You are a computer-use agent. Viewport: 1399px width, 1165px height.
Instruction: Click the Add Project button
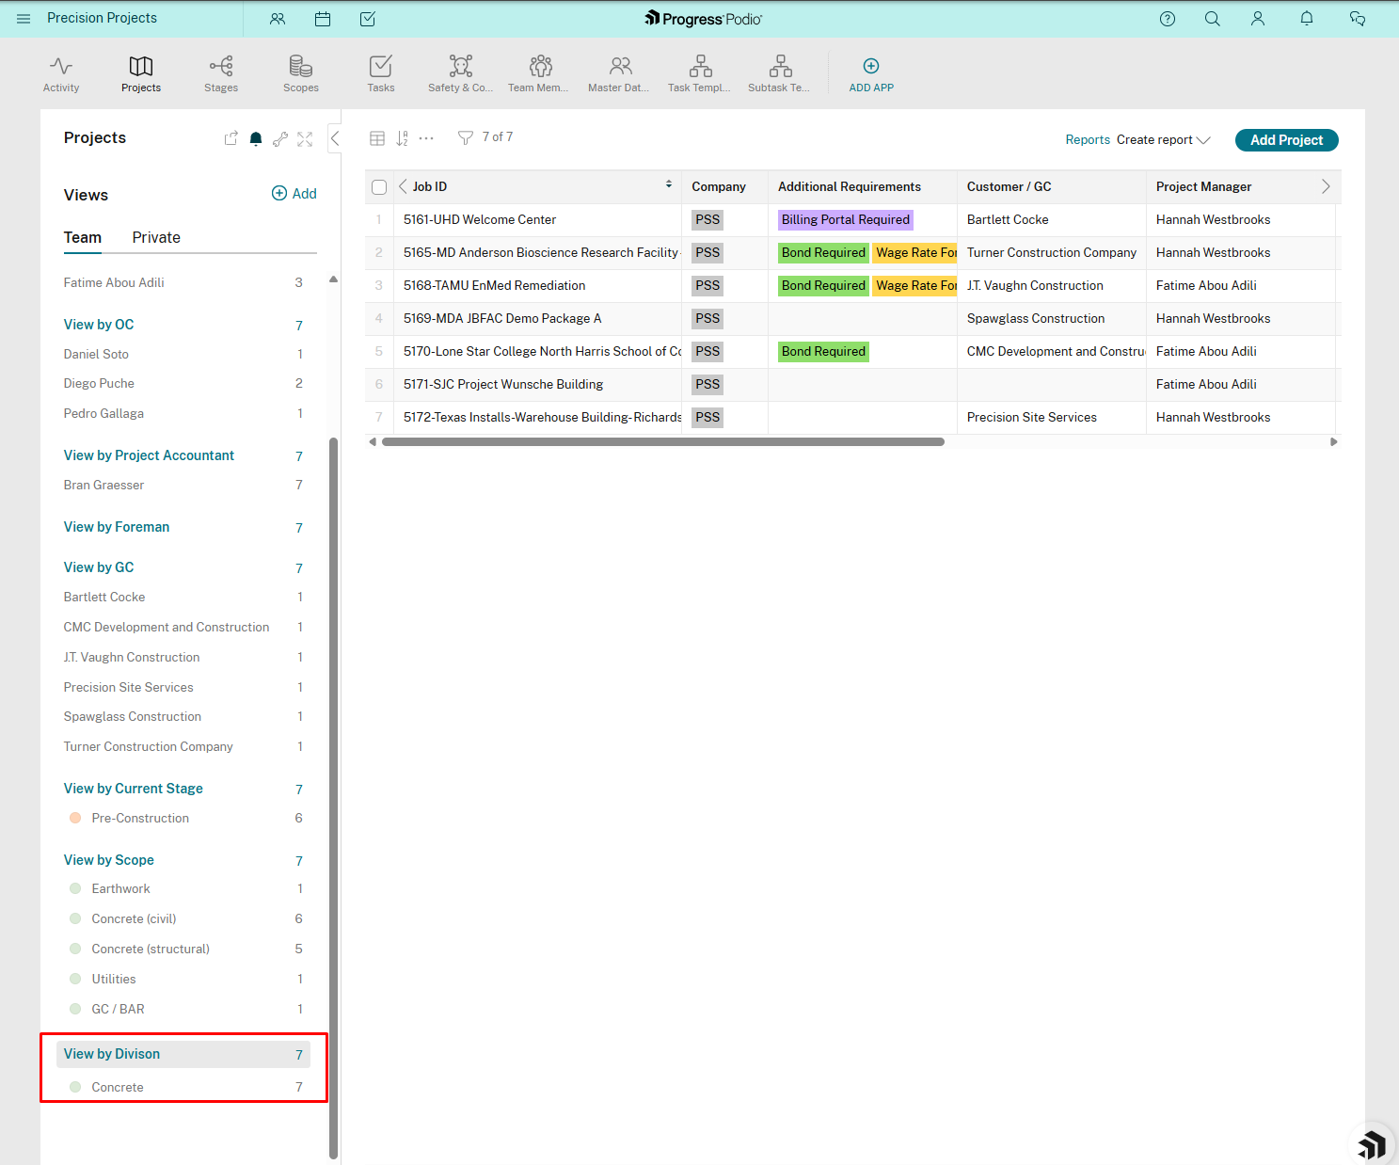pyautogui.click(x=1286, y=140)
